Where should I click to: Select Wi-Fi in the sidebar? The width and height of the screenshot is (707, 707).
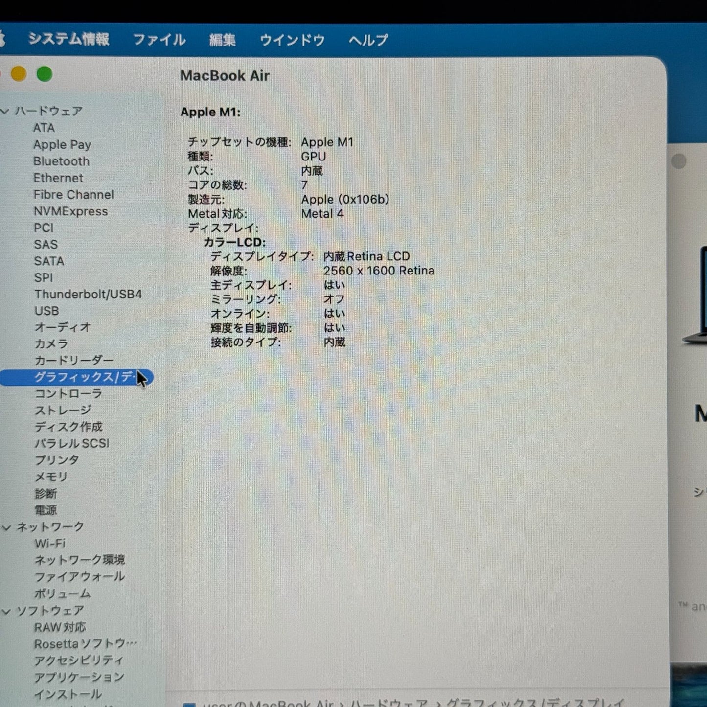tap(50, 544)
